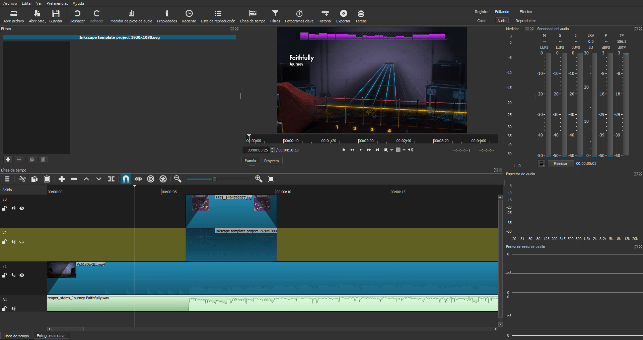Viewport: 643px width, 340px height.
Task: Open Lista de reproducción icon
Action: pos(218,16)
